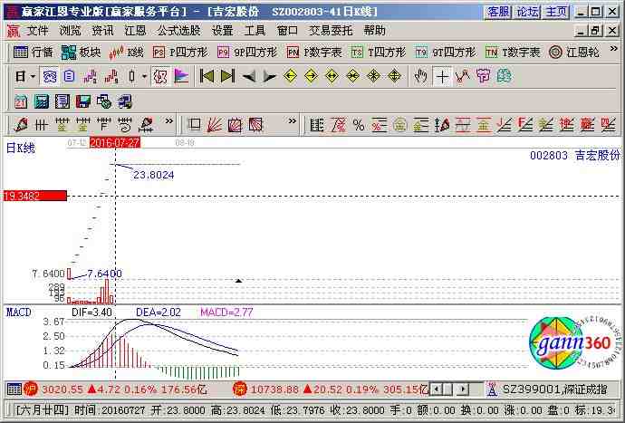
Task: Open the candlestick style dropdown arrow
Action: pyautogui.click(x=144, y=76)
